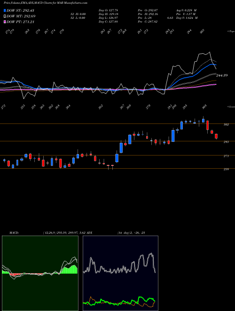Click the 'Day L: 126.97' value
Screen dimensions: 235x311
pos(108,18)
